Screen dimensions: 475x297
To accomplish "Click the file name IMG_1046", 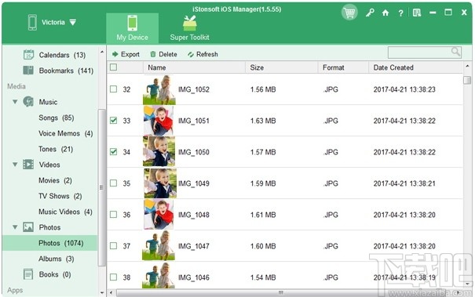I will [x=194, y=277].
